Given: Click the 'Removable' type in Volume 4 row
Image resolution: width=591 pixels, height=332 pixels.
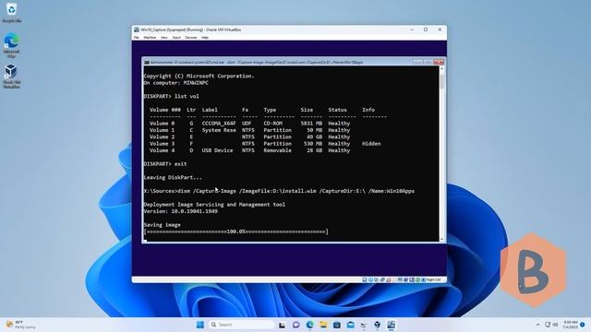Looking at the screenshot, I should click(x=277, y=150).
